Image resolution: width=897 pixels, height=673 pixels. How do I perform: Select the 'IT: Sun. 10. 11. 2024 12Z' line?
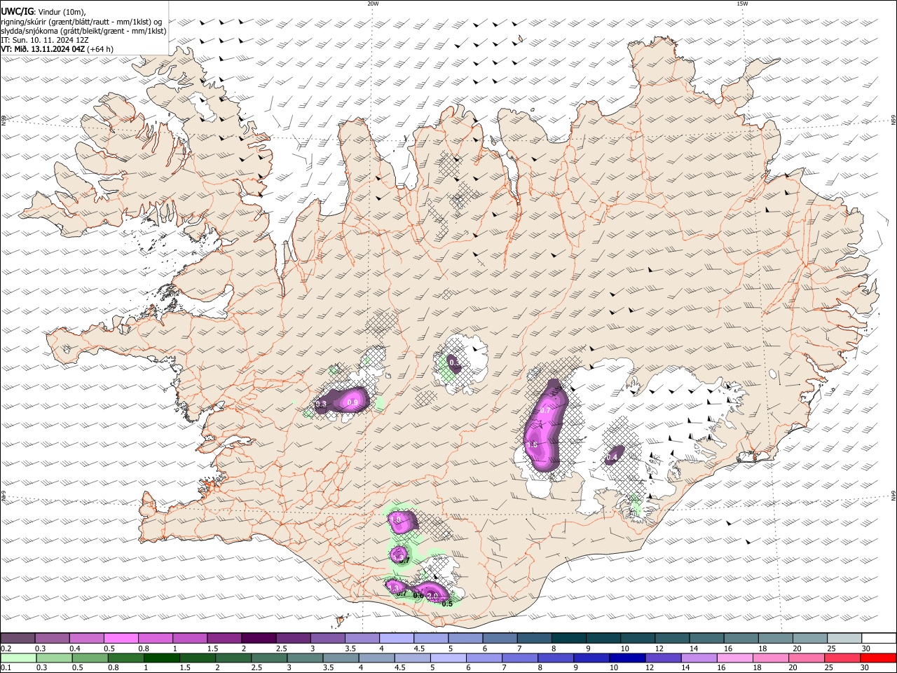pyautogui.click(x=45, y=41)
